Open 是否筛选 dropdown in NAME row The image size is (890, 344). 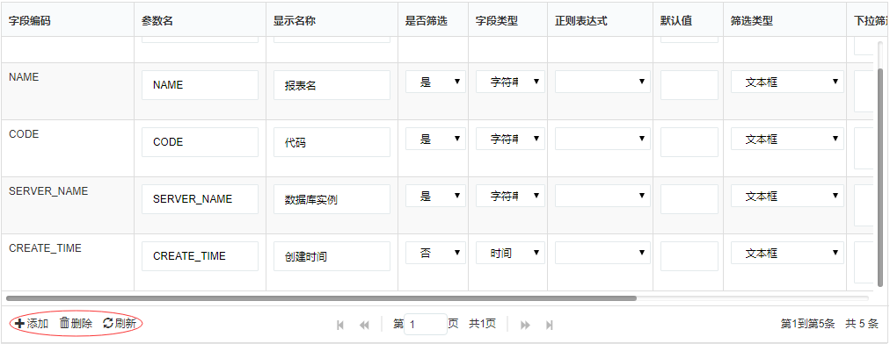click(435, 82)
